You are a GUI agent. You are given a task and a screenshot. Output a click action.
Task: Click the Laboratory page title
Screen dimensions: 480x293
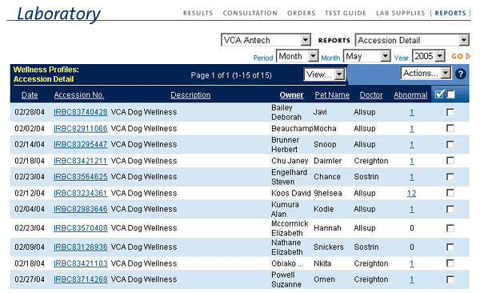[x=58, y=14]
